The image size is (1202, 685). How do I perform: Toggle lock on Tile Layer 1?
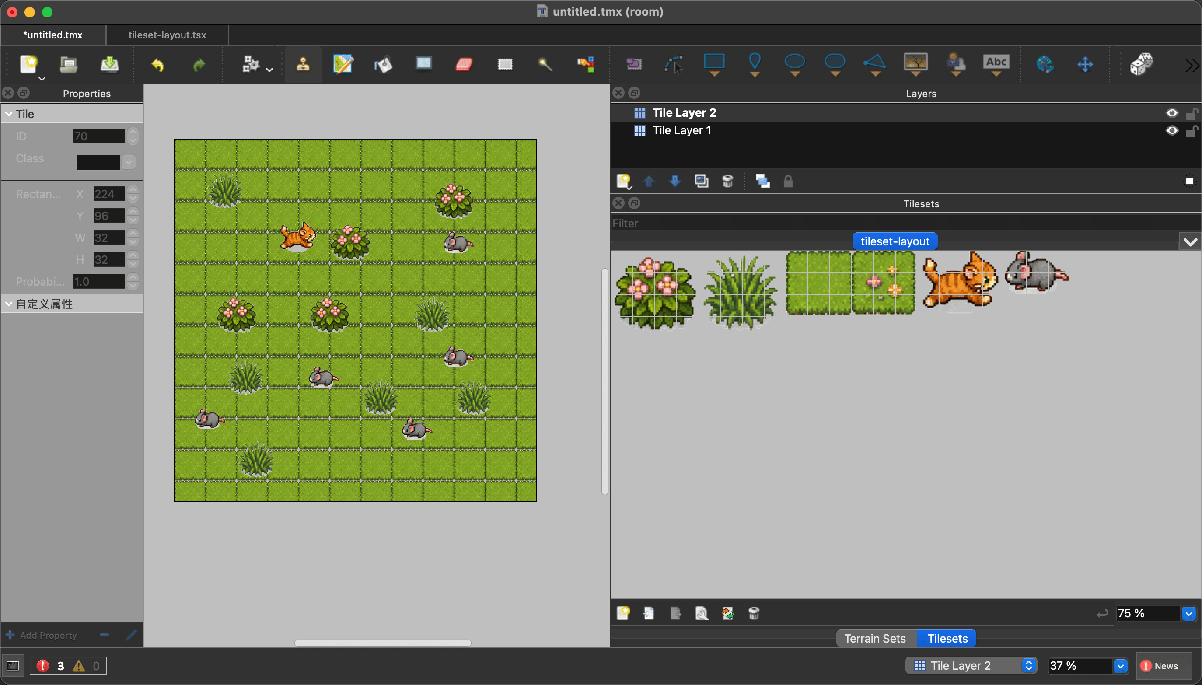pos(1191,130)
